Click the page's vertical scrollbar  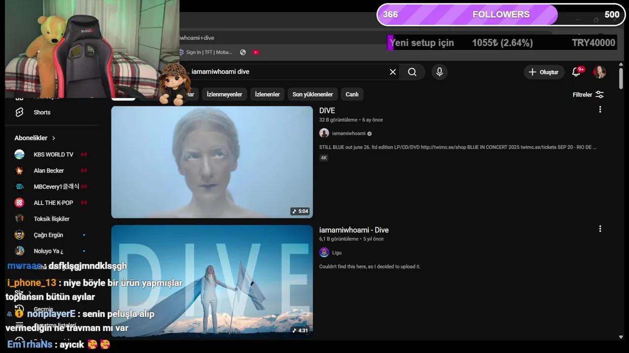coord(621,78)
